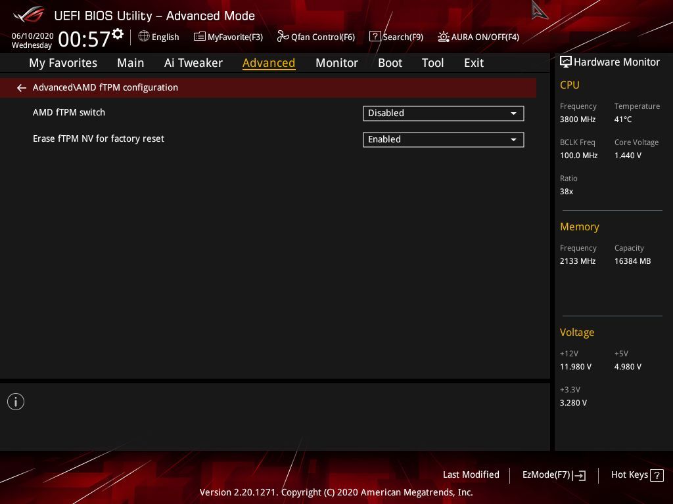Click the 06/10/2020 date

33,36
